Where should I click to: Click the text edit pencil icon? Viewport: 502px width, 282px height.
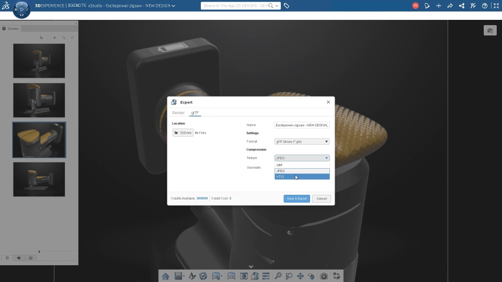[x=192, y=276]
